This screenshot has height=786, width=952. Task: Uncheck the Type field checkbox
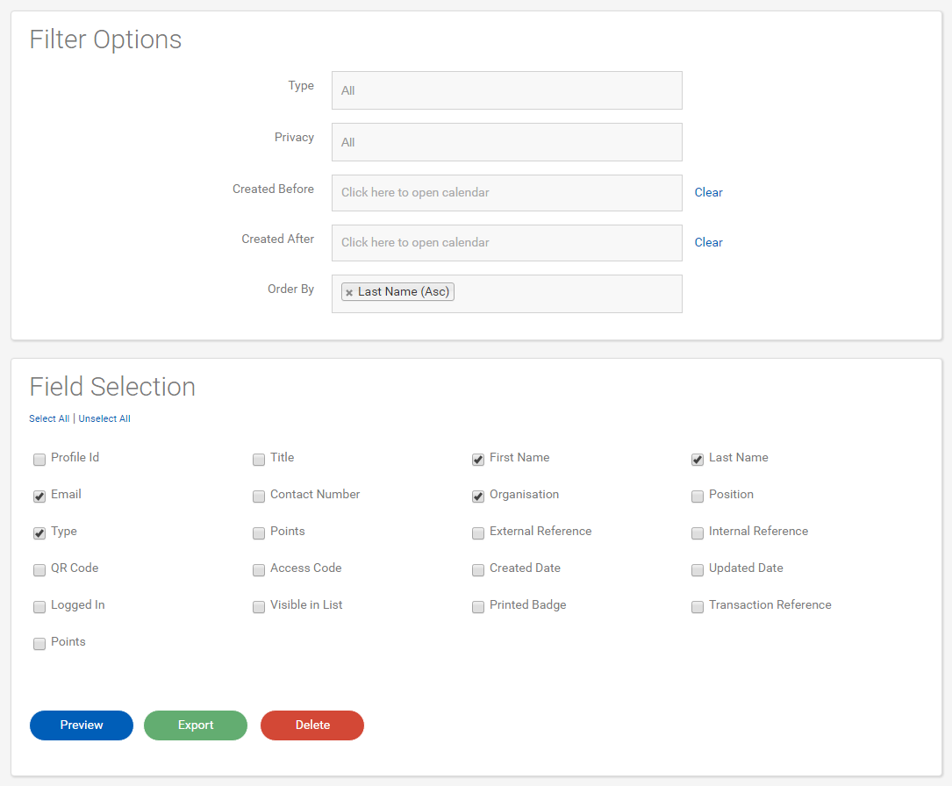pyautogui.click(x=39, y=532)
